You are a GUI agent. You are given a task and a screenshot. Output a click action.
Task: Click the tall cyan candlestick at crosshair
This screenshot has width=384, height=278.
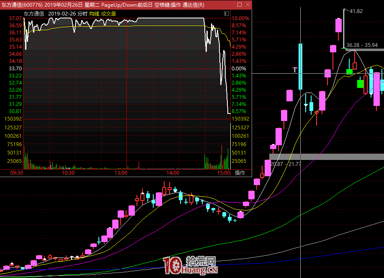point(300,66)
